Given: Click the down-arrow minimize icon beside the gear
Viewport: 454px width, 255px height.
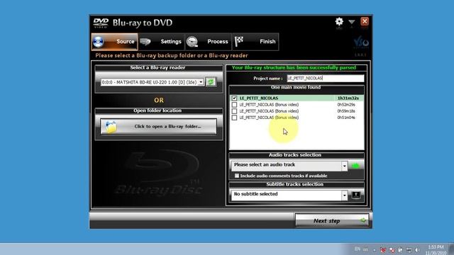Looking at the screenshot, I should coord(352,22).
